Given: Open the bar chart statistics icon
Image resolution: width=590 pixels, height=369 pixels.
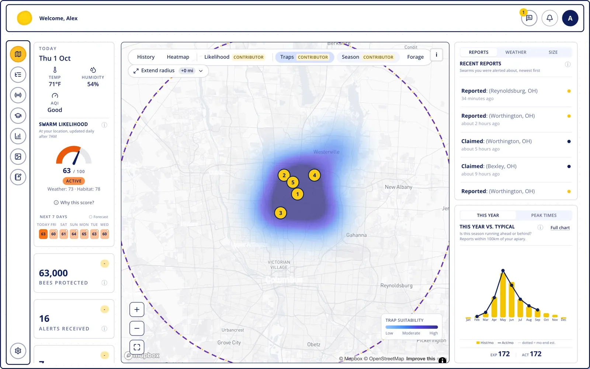Looking at the screenshot, I should point(18,136).
